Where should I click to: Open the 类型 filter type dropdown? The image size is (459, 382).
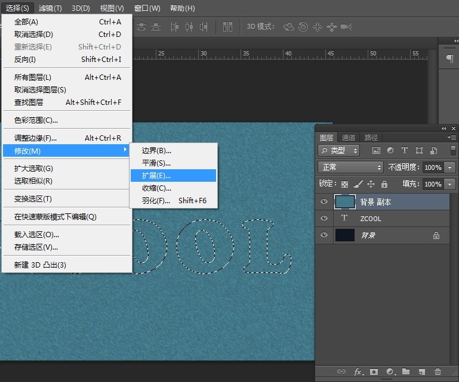339,151
